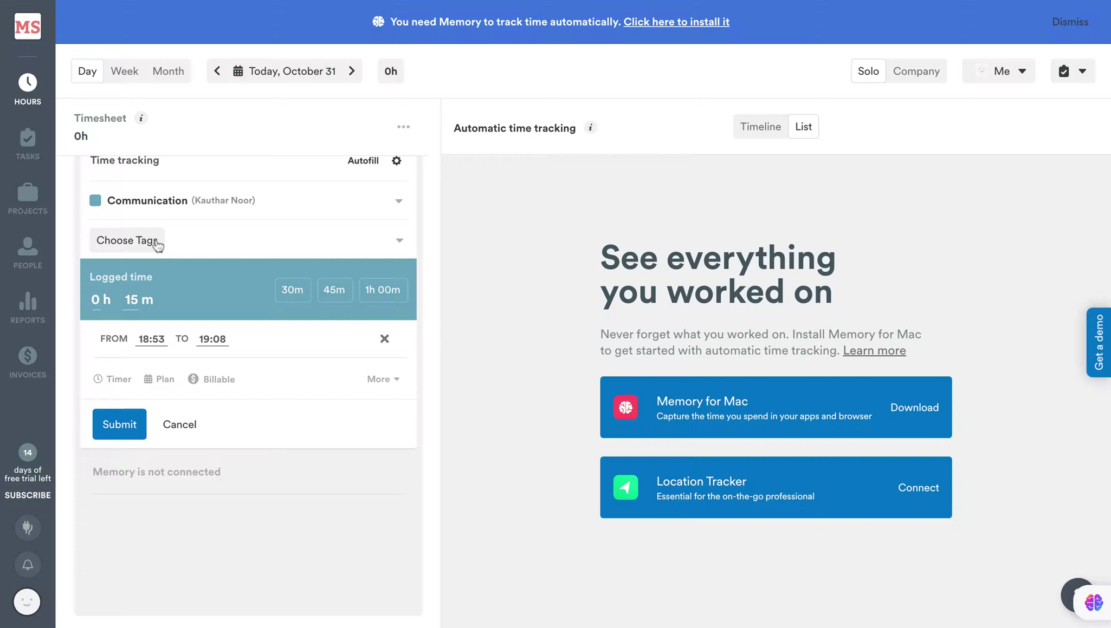Show Timesheet info icon
The width and height of the screenshot is (1111, 628).
141,118
